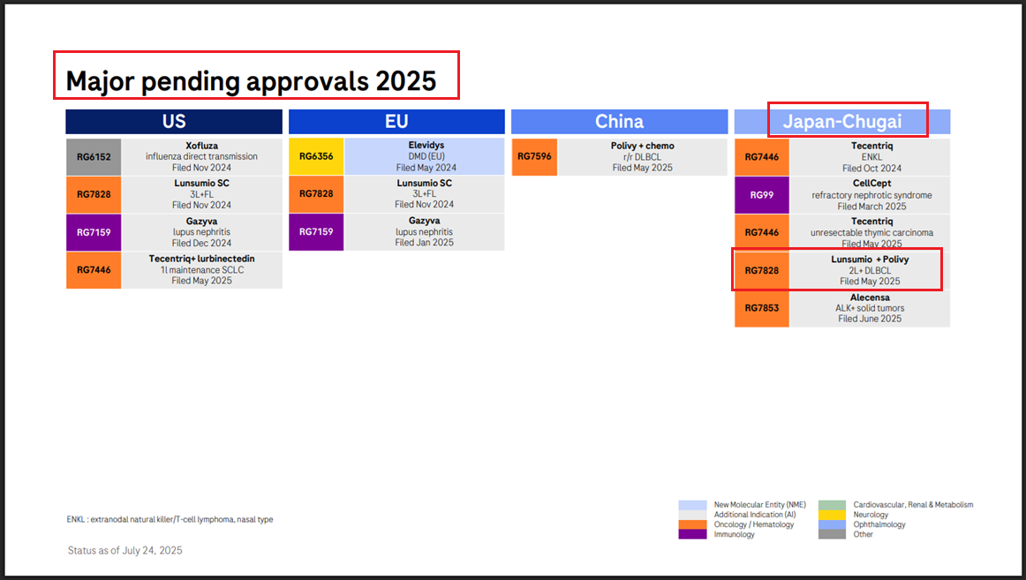Select the 'Filed Dec 2024' date
Viewport: 1026px width, 580px height.
(201, 244)
